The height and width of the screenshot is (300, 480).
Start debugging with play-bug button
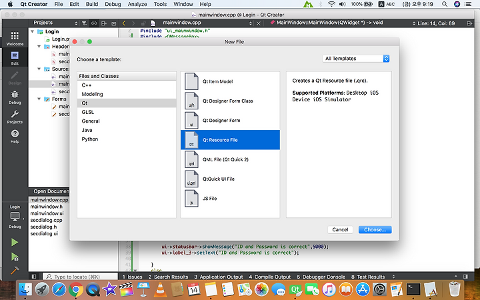click(15, 257)
